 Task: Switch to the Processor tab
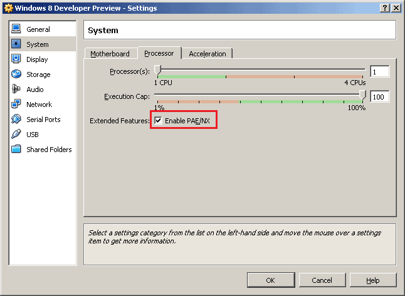coord(159,53)
